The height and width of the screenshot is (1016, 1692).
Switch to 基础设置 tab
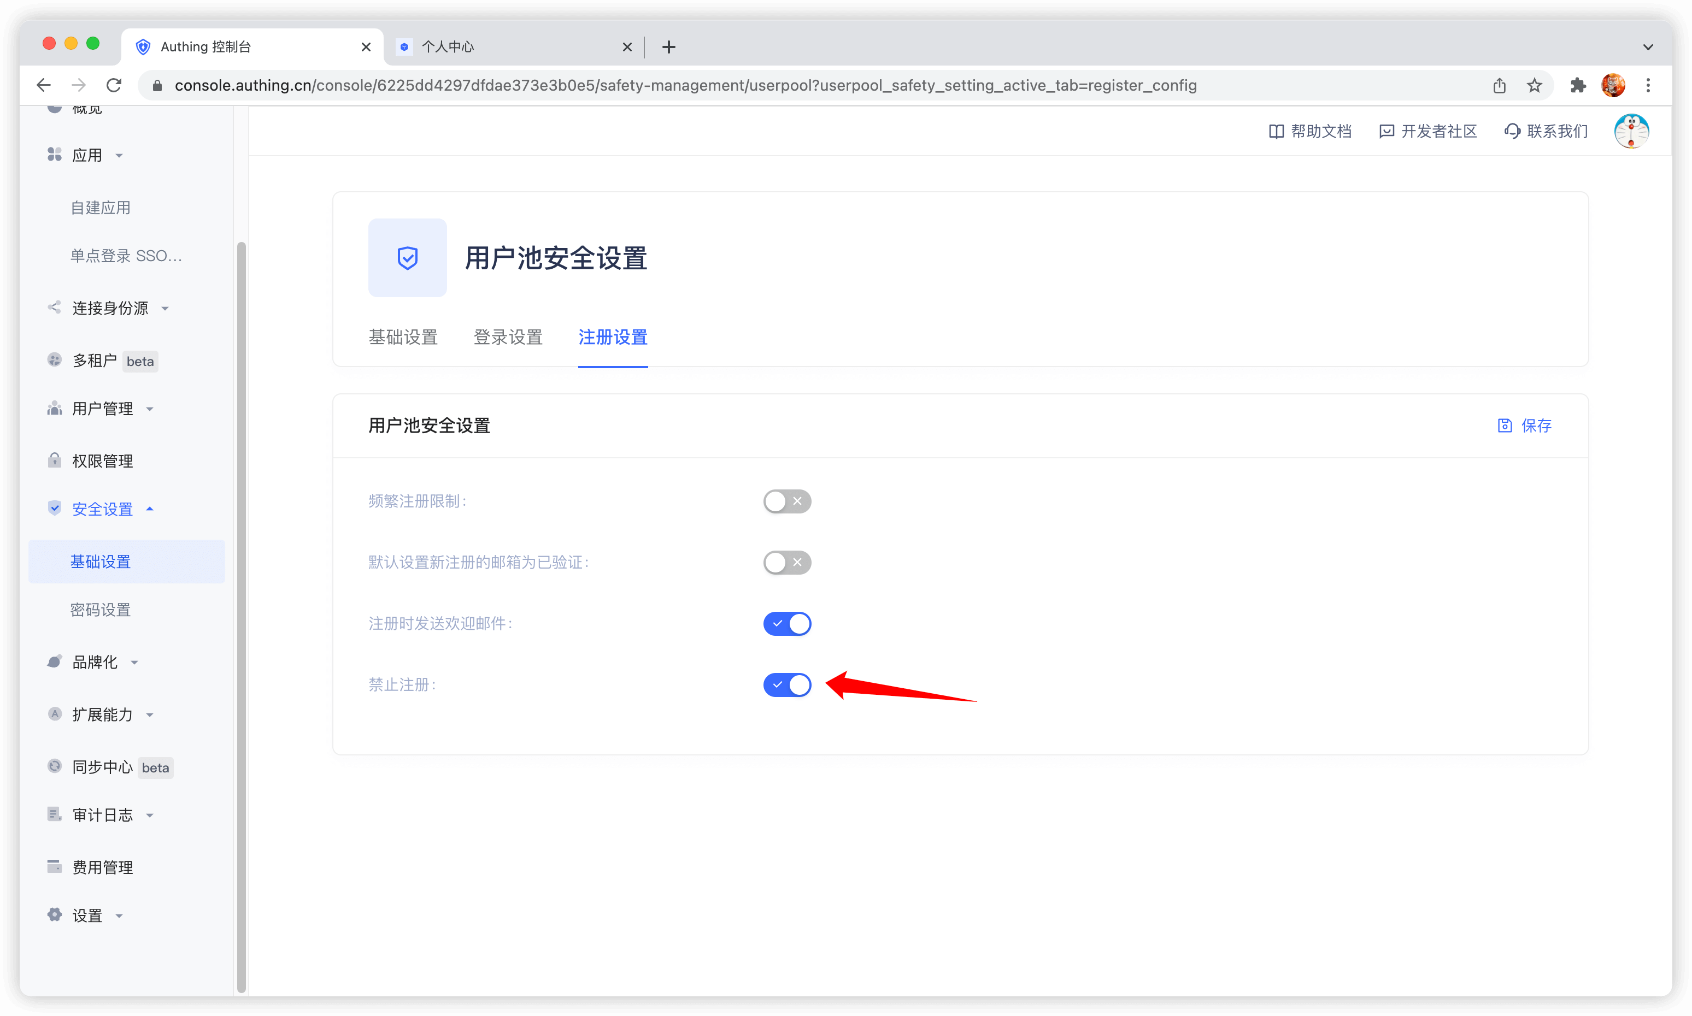403,337
